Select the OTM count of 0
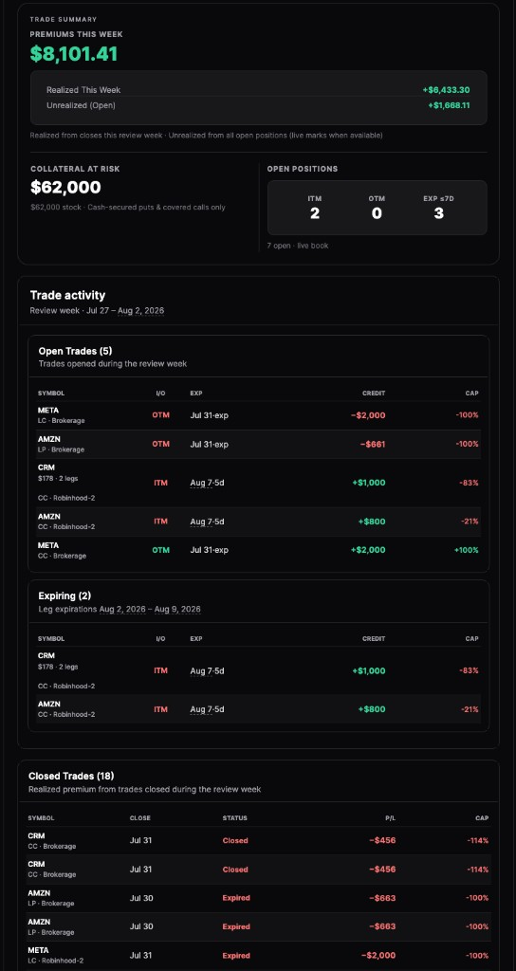516x971 pixels. 377,213
